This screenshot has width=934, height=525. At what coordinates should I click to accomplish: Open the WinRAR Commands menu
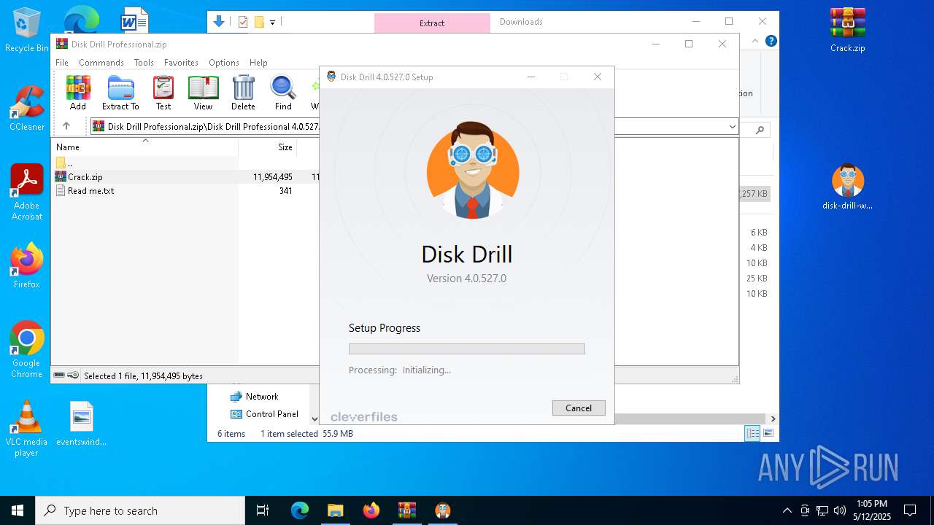point(101,63)
